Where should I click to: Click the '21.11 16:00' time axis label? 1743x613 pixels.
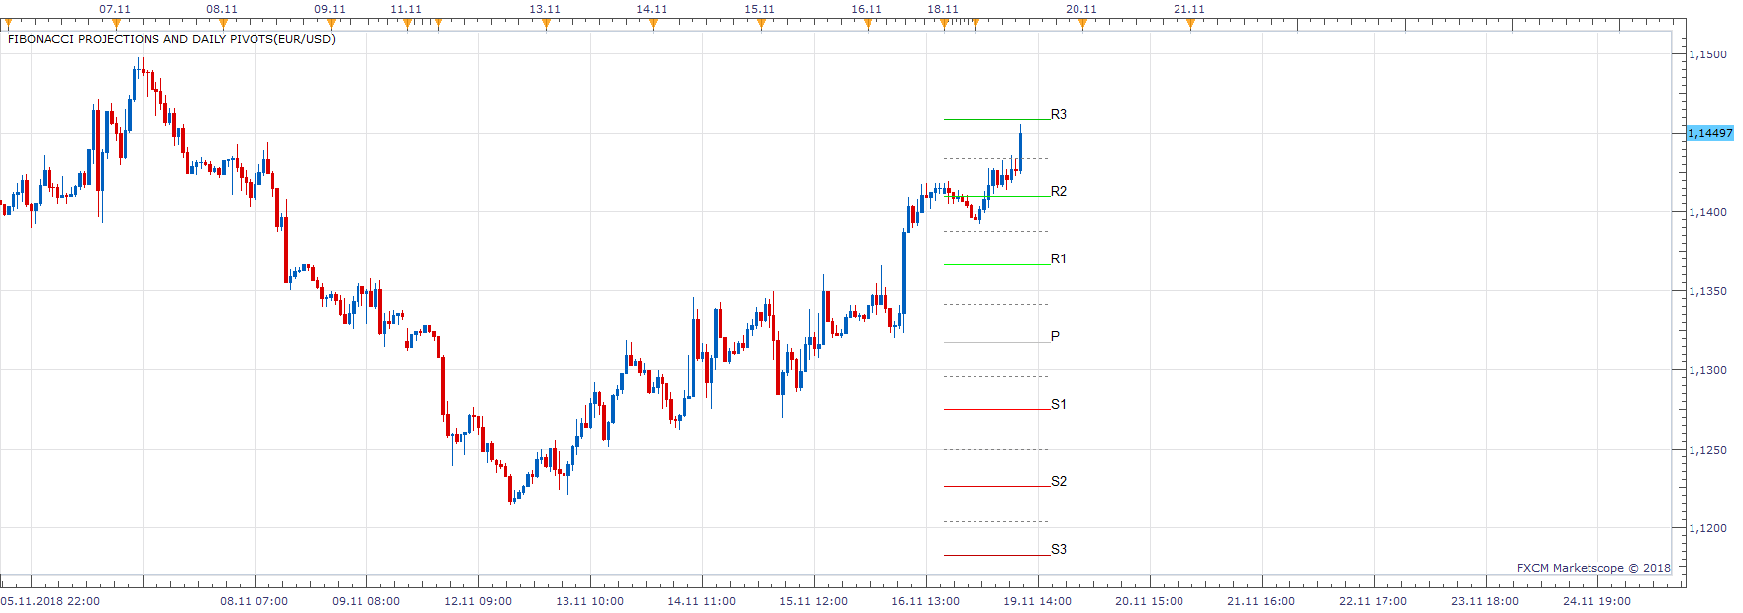(1262, 601)
